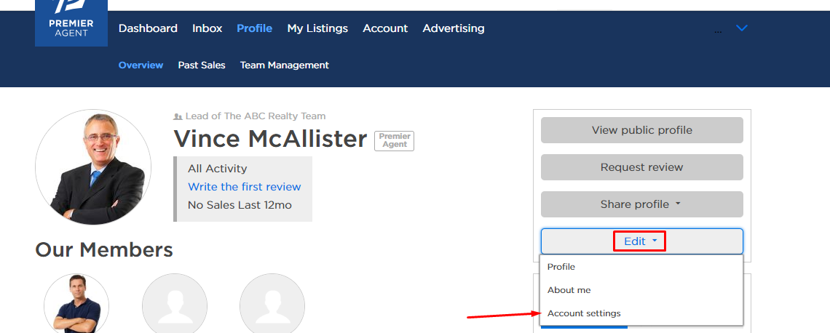This screenshot has height=333, width=830.
Task: Select the Profile navigation tab
Action: pos(254,28)
